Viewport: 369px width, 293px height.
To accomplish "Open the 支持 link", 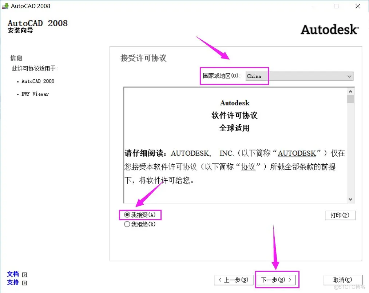I will click(13, 282).
